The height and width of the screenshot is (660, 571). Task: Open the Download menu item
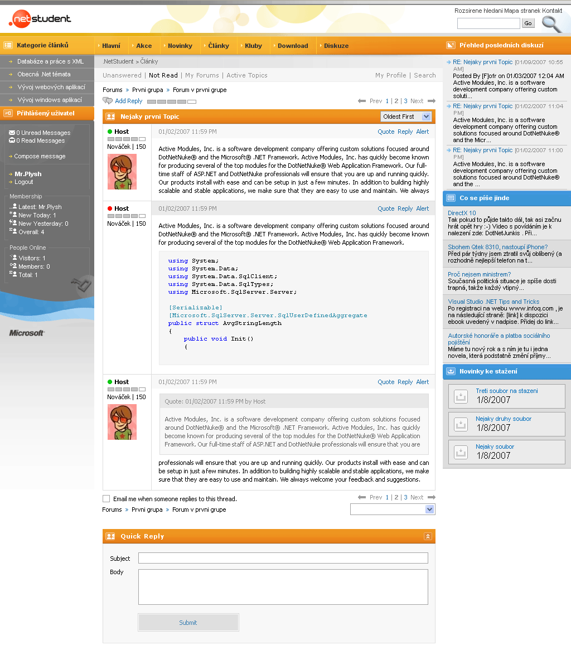(293, 46)
